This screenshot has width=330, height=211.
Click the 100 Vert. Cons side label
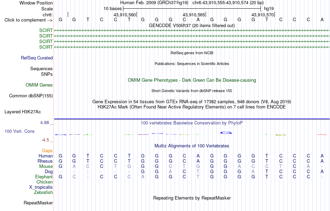pos(19,131)
